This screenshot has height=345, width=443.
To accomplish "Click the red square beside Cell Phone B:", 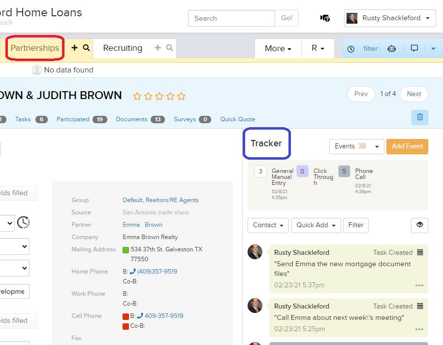I will point(126,316).
